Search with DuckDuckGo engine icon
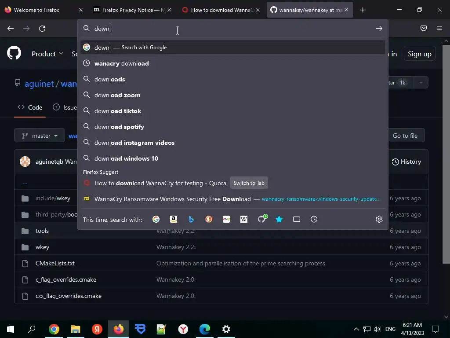Viewport: 450px width, 338px height. point(209,219)
